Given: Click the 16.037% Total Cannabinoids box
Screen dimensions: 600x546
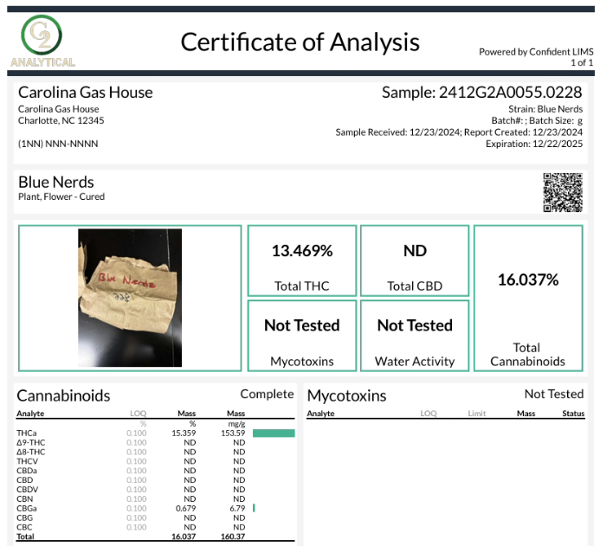Looking at the screenshot, I should (528, 298).
